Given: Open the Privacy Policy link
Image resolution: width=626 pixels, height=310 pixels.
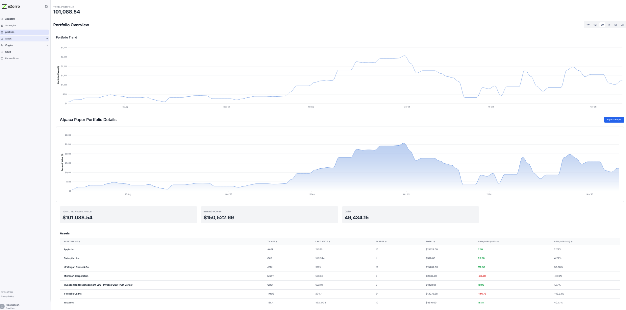Looking at the screenshot, I should 7,296.
